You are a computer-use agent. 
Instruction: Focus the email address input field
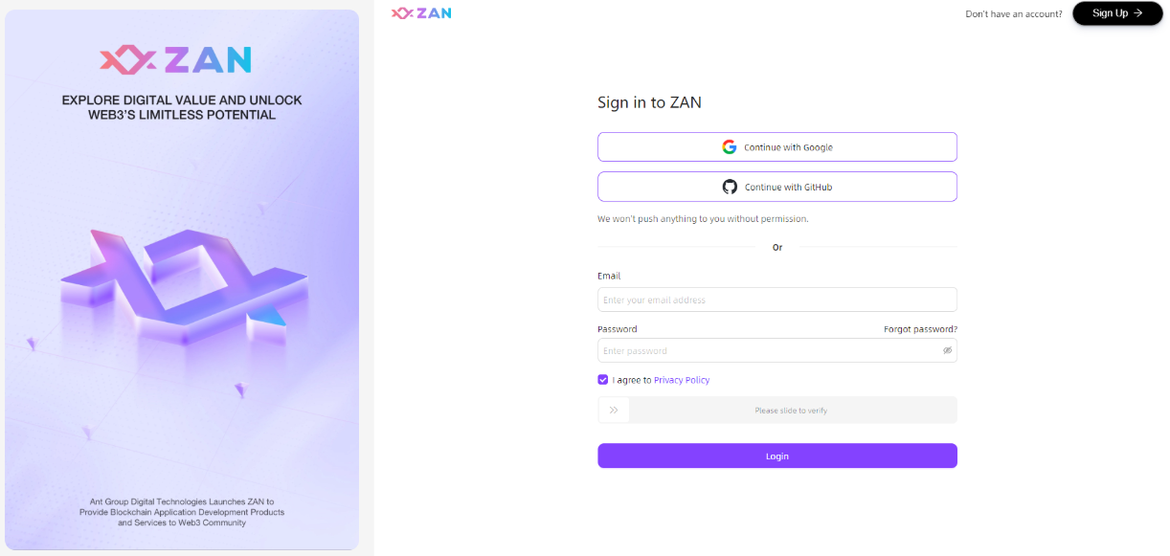(x=776, y=300)
